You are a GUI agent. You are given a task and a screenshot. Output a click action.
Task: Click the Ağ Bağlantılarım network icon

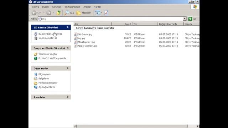[36, 87]
